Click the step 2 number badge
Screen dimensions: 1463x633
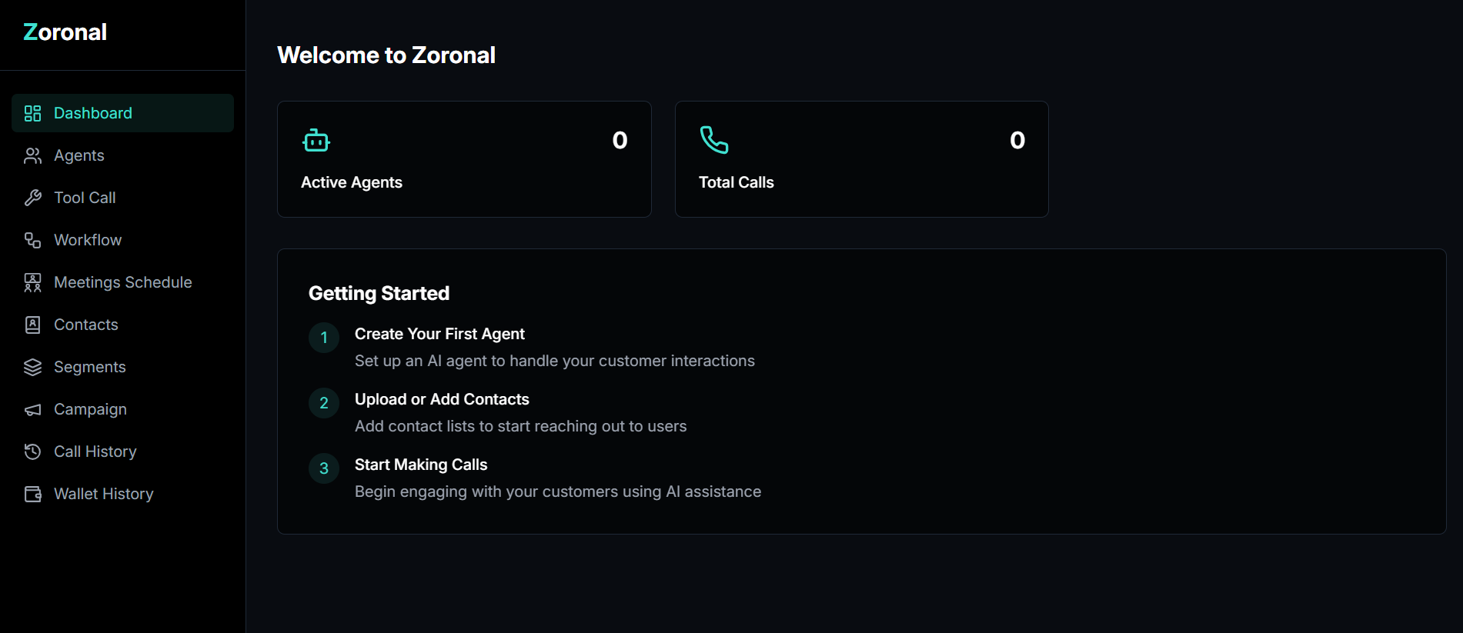(x=324, y=403)
